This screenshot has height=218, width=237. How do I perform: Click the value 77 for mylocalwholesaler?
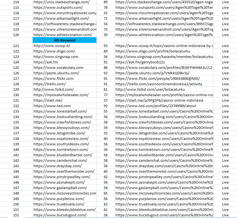[x=106, y=95]
